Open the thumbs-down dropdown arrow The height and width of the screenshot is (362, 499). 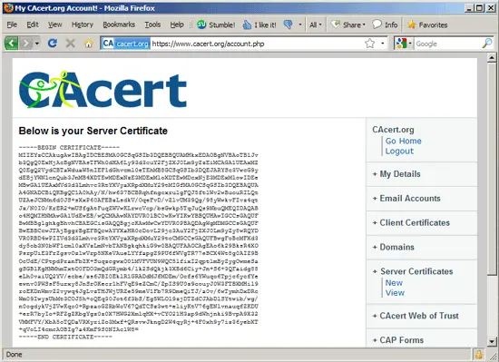(x=299, y=24)
